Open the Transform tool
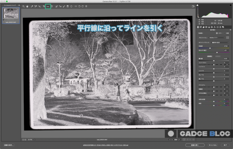233x149 pixels. [x=52, y=7]
